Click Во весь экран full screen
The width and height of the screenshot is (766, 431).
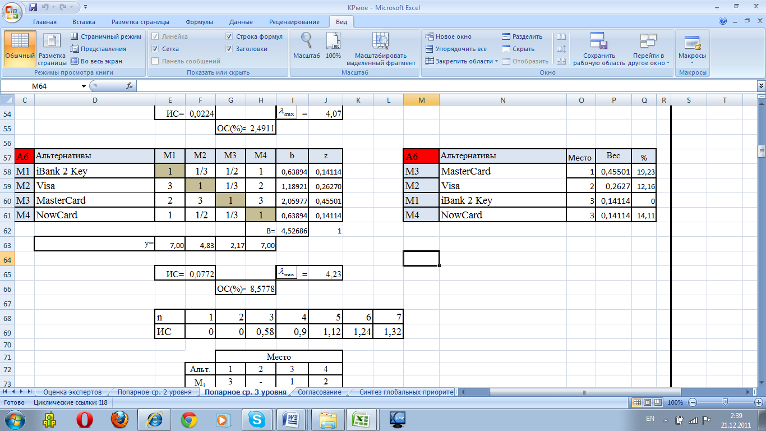(96, 61)
